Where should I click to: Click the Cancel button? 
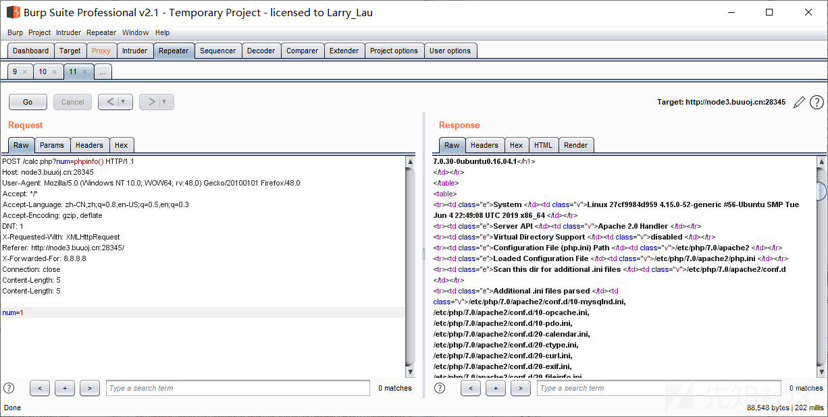[72, 102]
